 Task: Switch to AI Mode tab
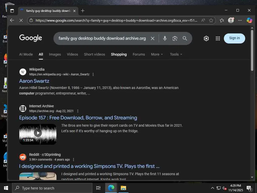tap(26, 54)
